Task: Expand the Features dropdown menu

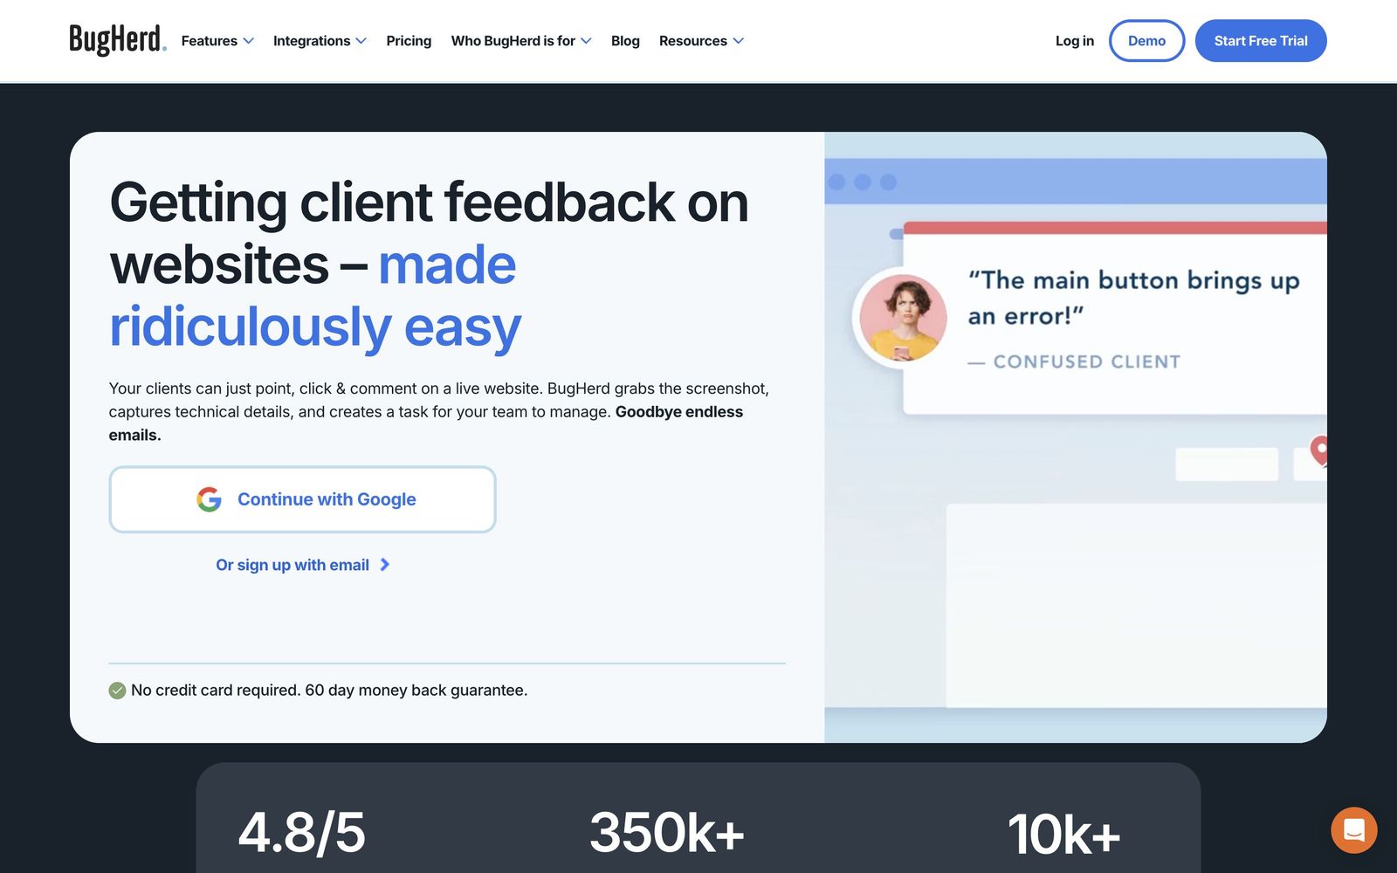Action: [217, 41]
